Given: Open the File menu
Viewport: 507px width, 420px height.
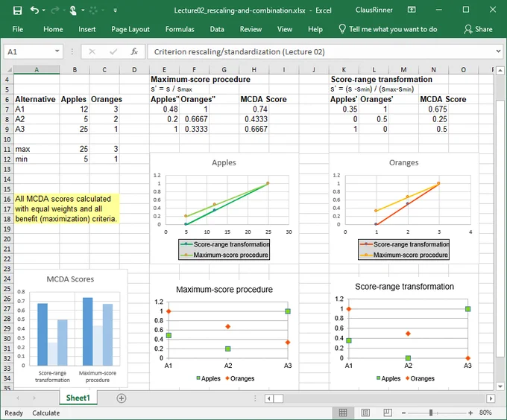Looking at the screenshot, I should 17,29.
